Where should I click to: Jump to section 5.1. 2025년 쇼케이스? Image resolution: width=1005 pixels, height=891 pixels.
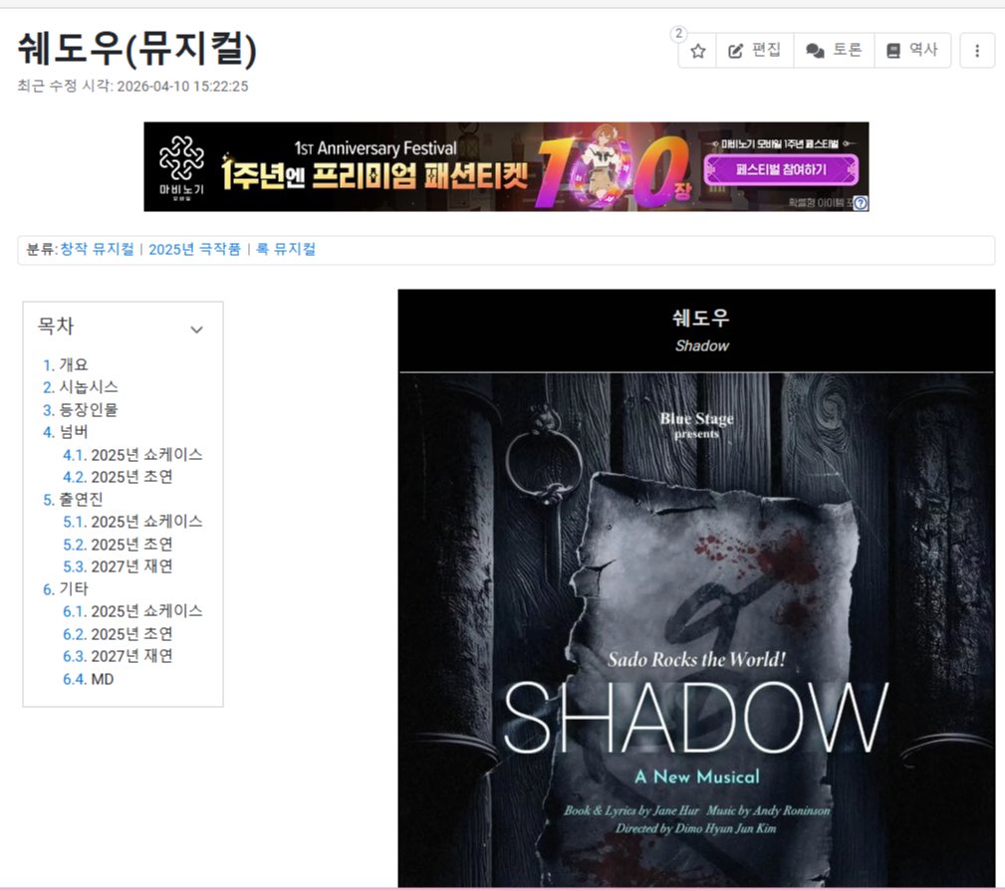[132, 522]
